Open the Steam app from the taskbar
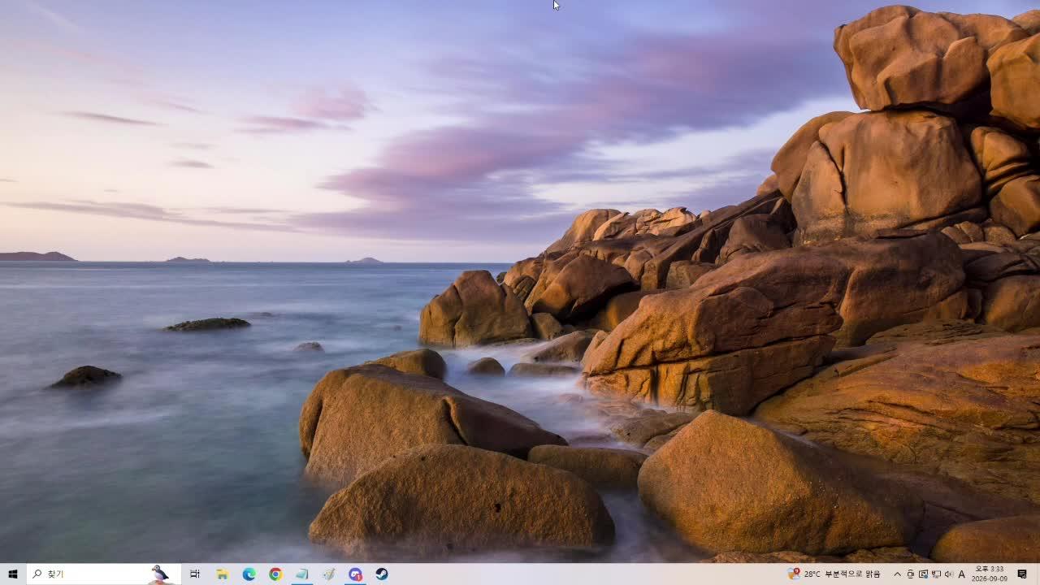This screenshot has height=585, width=1040. click(381, 574)
